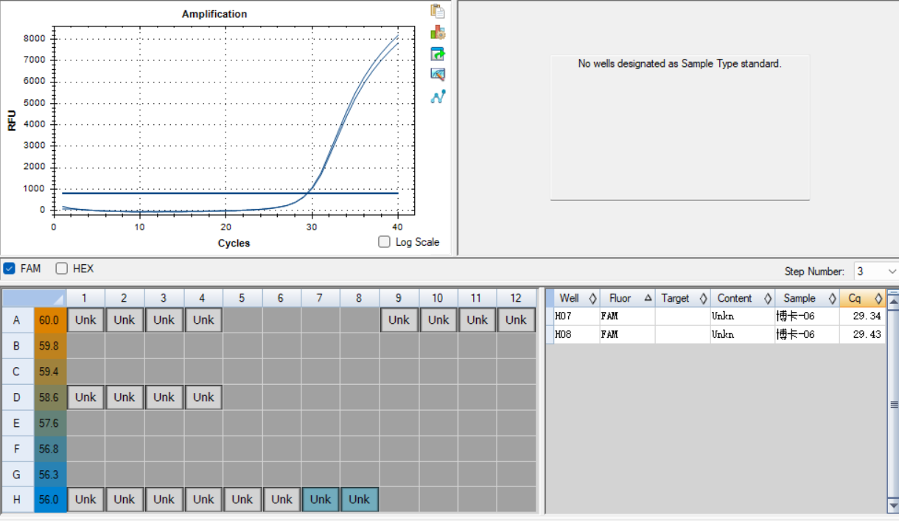Viewport: 899px width, 521px height.
Task: Open the trace styles line icon
Action: (x=438, y=96)
